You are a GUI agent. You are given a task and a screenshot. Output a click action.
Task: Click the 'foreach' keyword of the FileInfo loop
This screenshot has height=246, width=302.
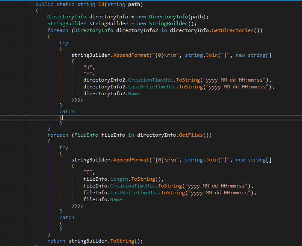pos(58,135)
